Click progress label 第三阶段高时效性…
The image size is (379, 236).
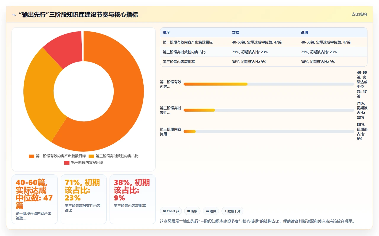coord(171,110)
